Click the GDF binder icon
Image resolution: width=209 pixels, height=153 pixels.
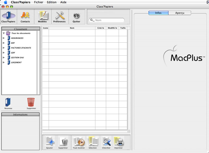point(9,52)
